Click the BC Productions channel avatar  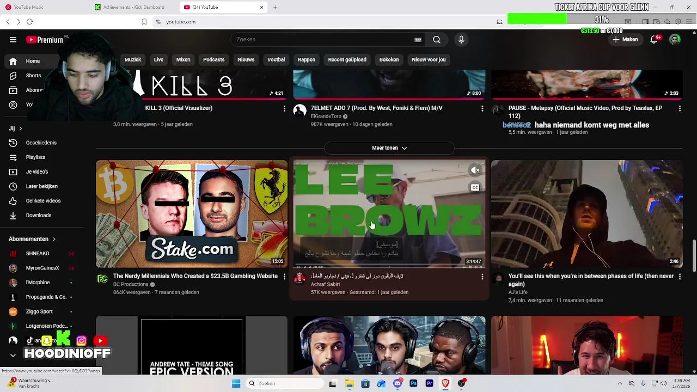(102, 279)
